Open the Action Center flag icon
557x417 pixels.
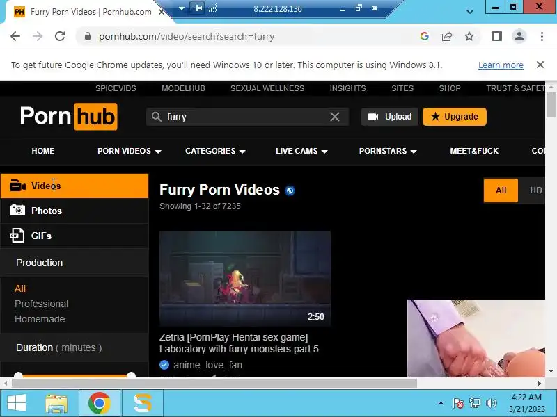click(457, 403)
